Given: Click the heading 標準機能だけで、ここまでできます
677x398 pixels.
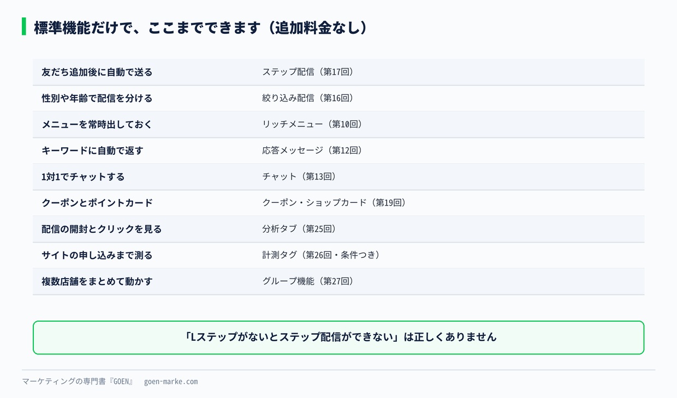Looking at the screenshot, I should (200, 27).
